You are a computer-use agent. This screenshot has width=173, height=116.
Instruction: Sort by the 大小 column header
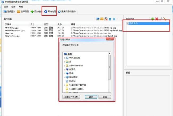pyautogui.click(x=59, y=24)
